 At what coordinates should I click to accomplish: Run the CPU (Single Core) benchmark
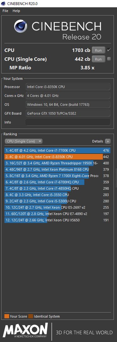[x=98, y=59]
